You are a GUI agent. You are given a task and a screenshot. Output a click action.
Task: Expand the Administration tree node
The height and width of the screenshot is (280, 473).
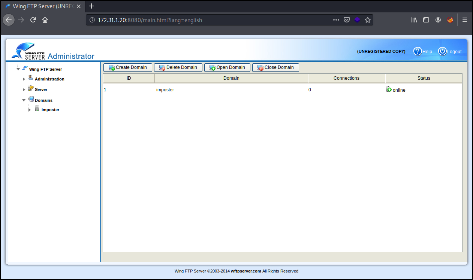[24, 79]
